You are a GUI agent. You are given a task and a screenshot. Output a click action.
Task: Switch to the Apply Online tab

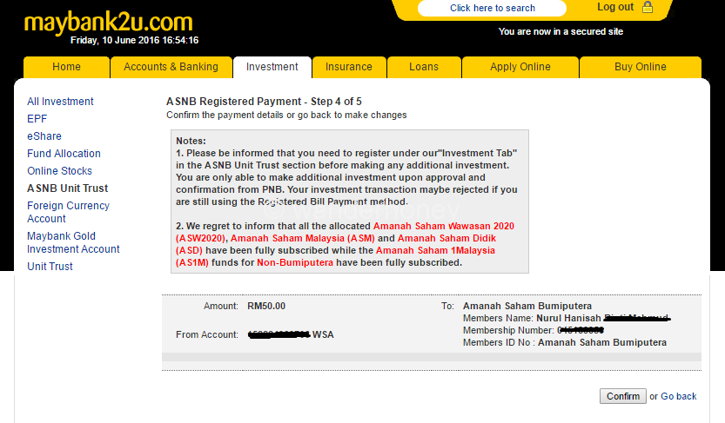[520, 67]
